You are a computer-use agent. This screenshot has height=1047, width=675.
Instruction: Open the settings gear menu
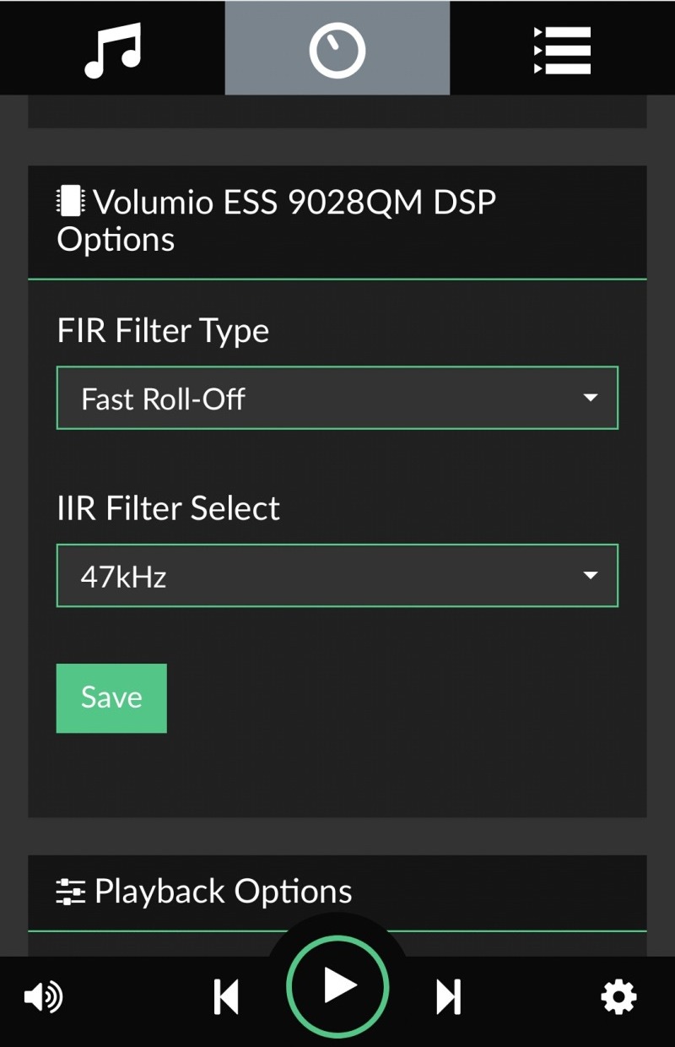(618, 998)
